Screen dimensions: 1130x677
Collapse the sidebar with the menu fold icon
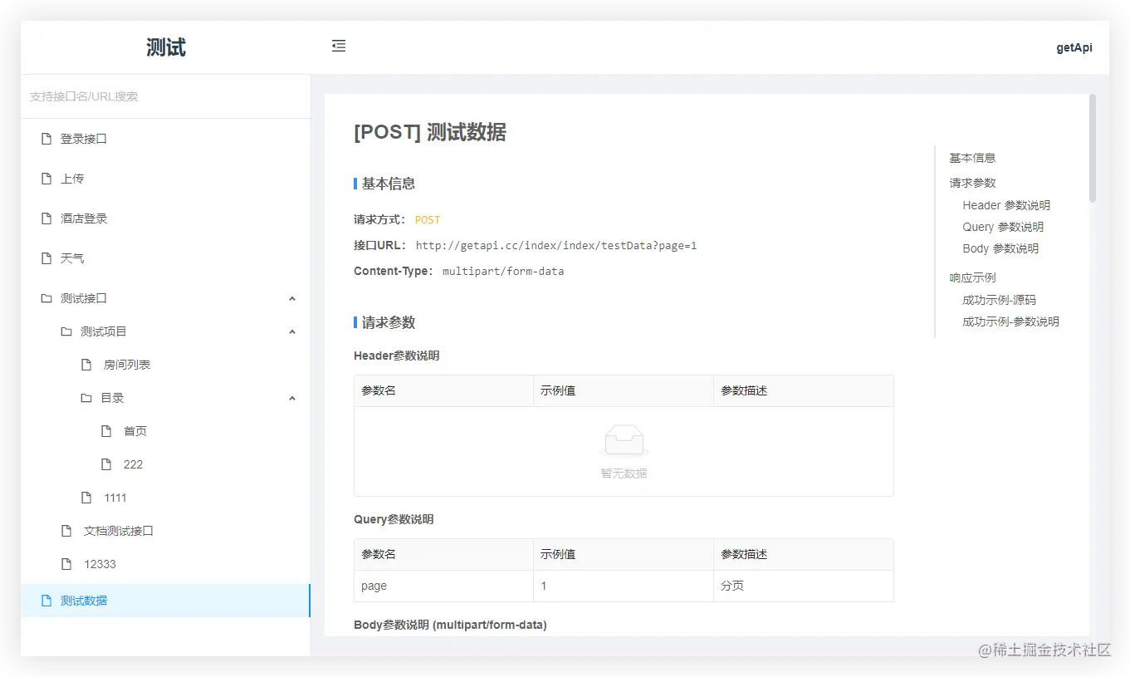point(339,47)
